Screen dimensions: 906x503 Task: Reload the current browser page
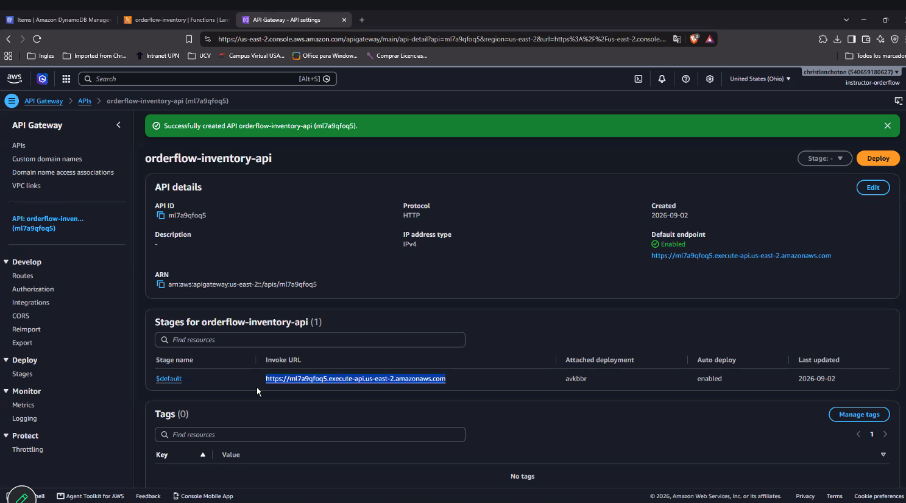coord(37,39)
